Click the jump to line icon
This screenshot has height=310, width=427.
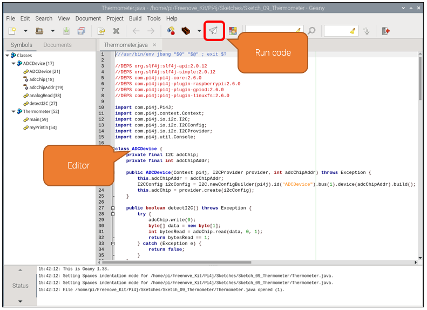(x=367, y=31)
